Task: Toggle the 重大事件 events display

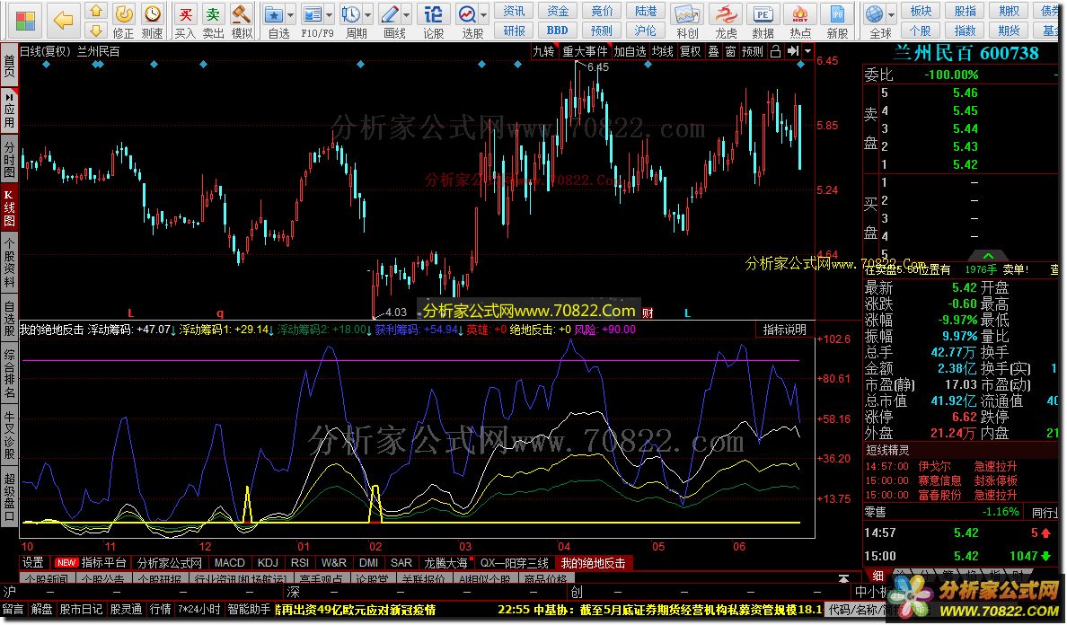Action: click(x=585, y=51)
